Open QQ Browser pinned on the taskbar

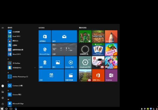(16, 109)
